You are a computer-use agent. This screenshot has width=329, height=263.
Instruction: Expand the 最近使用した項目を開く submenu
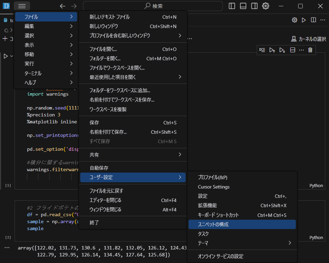pyautogui.click(x=133, y=77)
